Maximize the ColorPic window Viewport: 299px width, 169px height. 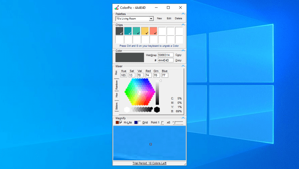click(168, 8)
